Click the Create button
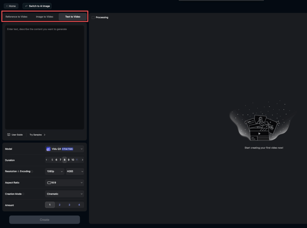This screenshot has height=228, width=307. (44, 220)
